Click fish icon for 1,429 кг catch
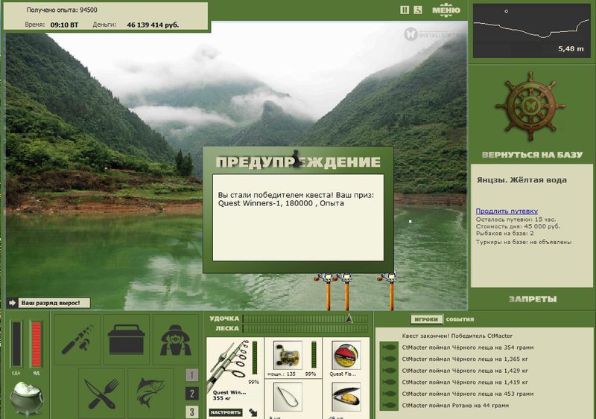 coord(388,371)
